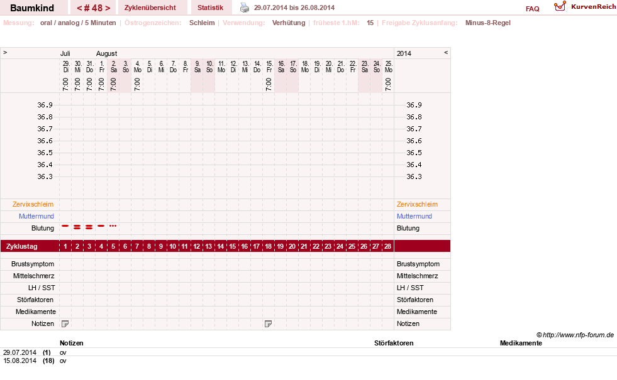Click the '15. Fr' date column header
Screen dimensions: 617x380
(269, 67)
